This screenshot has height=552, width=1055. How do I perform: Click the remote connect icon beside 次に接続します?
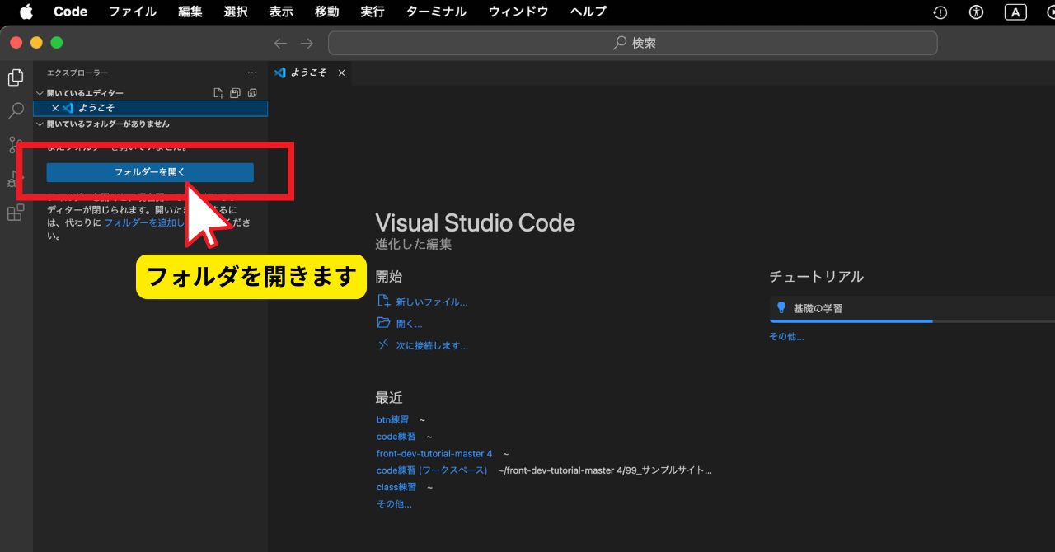[x=383, y=345]
